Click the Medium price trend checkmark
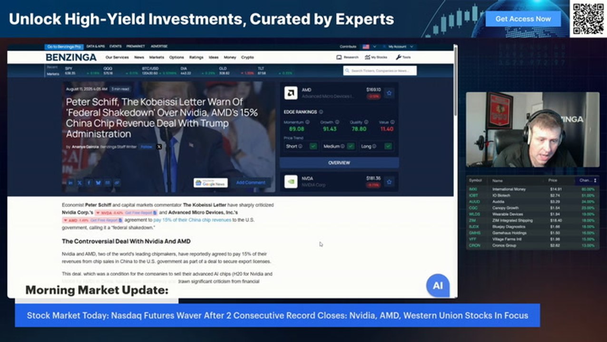 351,146
